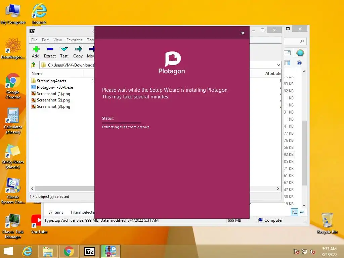Open Sticky Notes (classic) desktop shortcut
Screen dimensions: 344x258
13,156
